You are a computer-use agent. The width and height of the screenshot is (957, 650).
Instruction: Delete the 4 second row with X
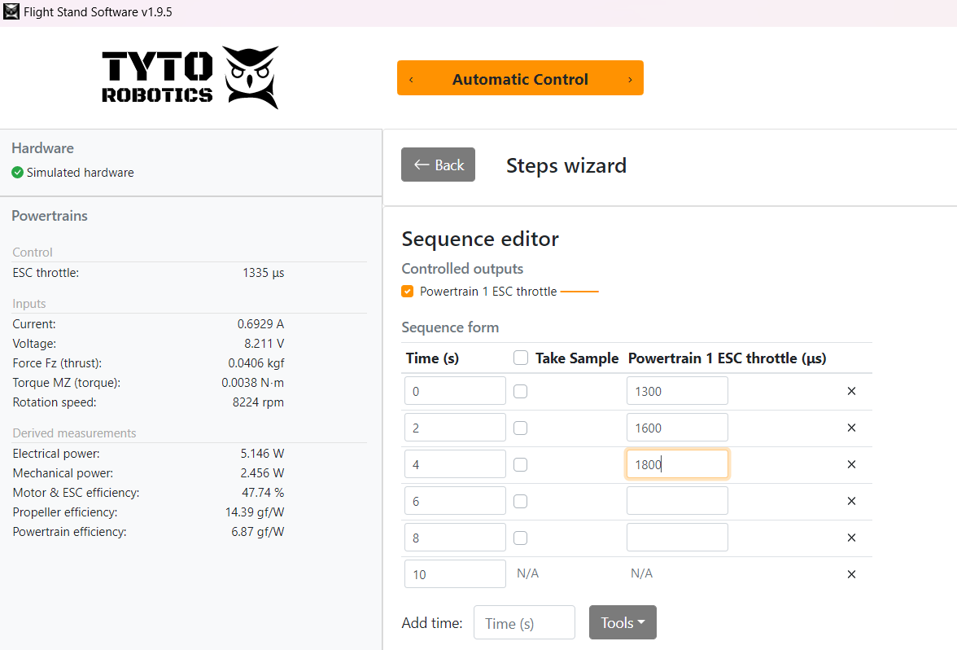click(851, 464)
